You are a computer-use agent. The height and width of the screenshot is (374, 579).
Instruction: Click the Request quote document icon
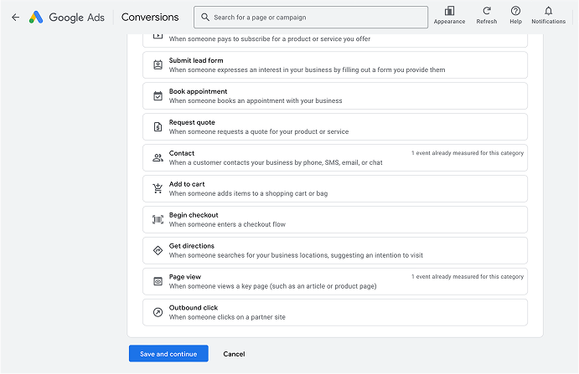[158, 127]
